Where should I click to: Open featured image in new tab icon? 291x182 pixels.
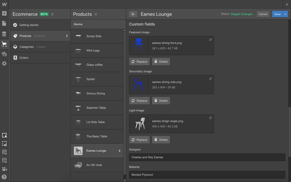[210, 40]
